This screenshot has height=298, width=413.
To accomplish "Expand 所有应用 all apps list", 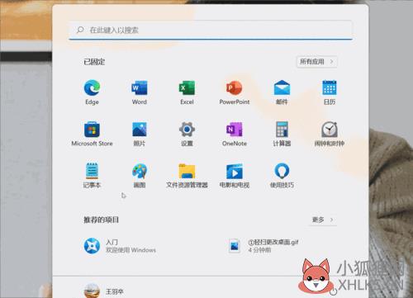I will (x=316, y=62).
